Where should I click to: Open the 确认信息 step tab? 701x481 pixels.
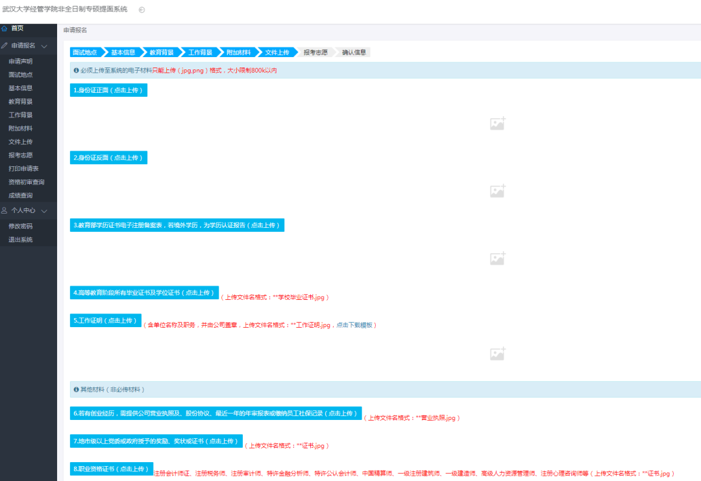(354, 53)
